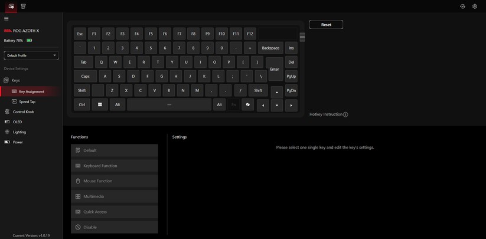
Task: Click the Hotkey Instruction info icon
Action: (345, 114)
